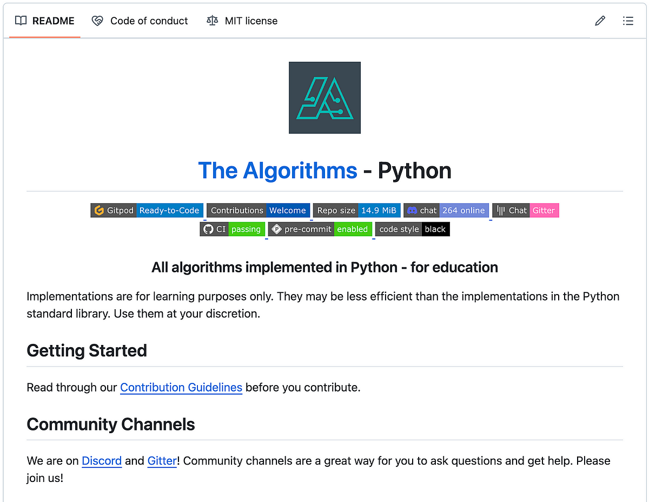Click the Contributions Welcome badge
This screenshot has height=502, width=649.
258,210
